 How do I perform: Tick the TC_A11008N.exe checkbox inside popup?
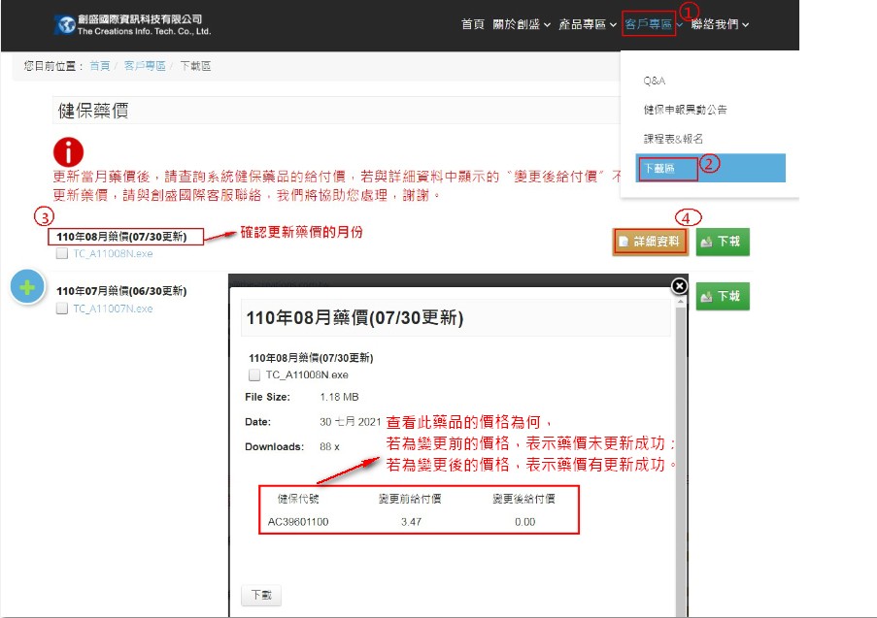(x=254, y=374)
